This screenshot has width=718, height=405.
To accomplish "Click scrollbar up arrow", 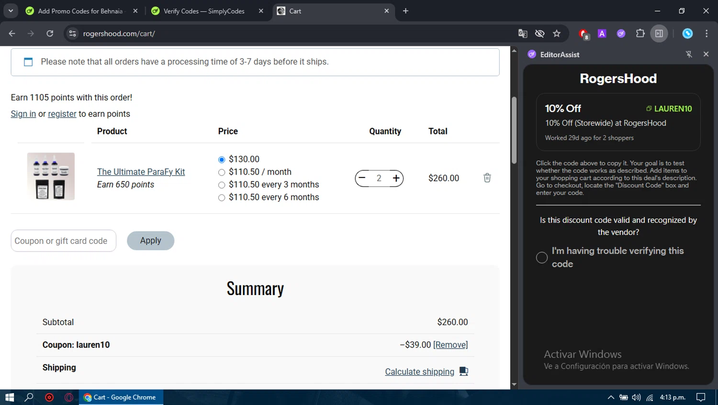I will point(514,50).
